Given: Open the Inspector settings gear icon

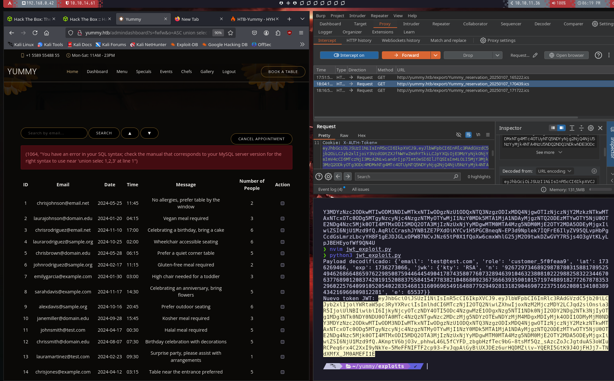Looking at the screenshot, I should click(x=591, y=128).
